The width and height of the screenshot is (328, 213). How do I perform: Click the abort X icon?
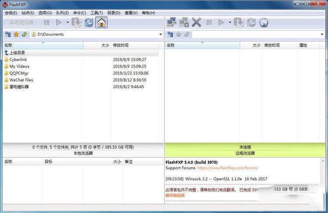196,22
